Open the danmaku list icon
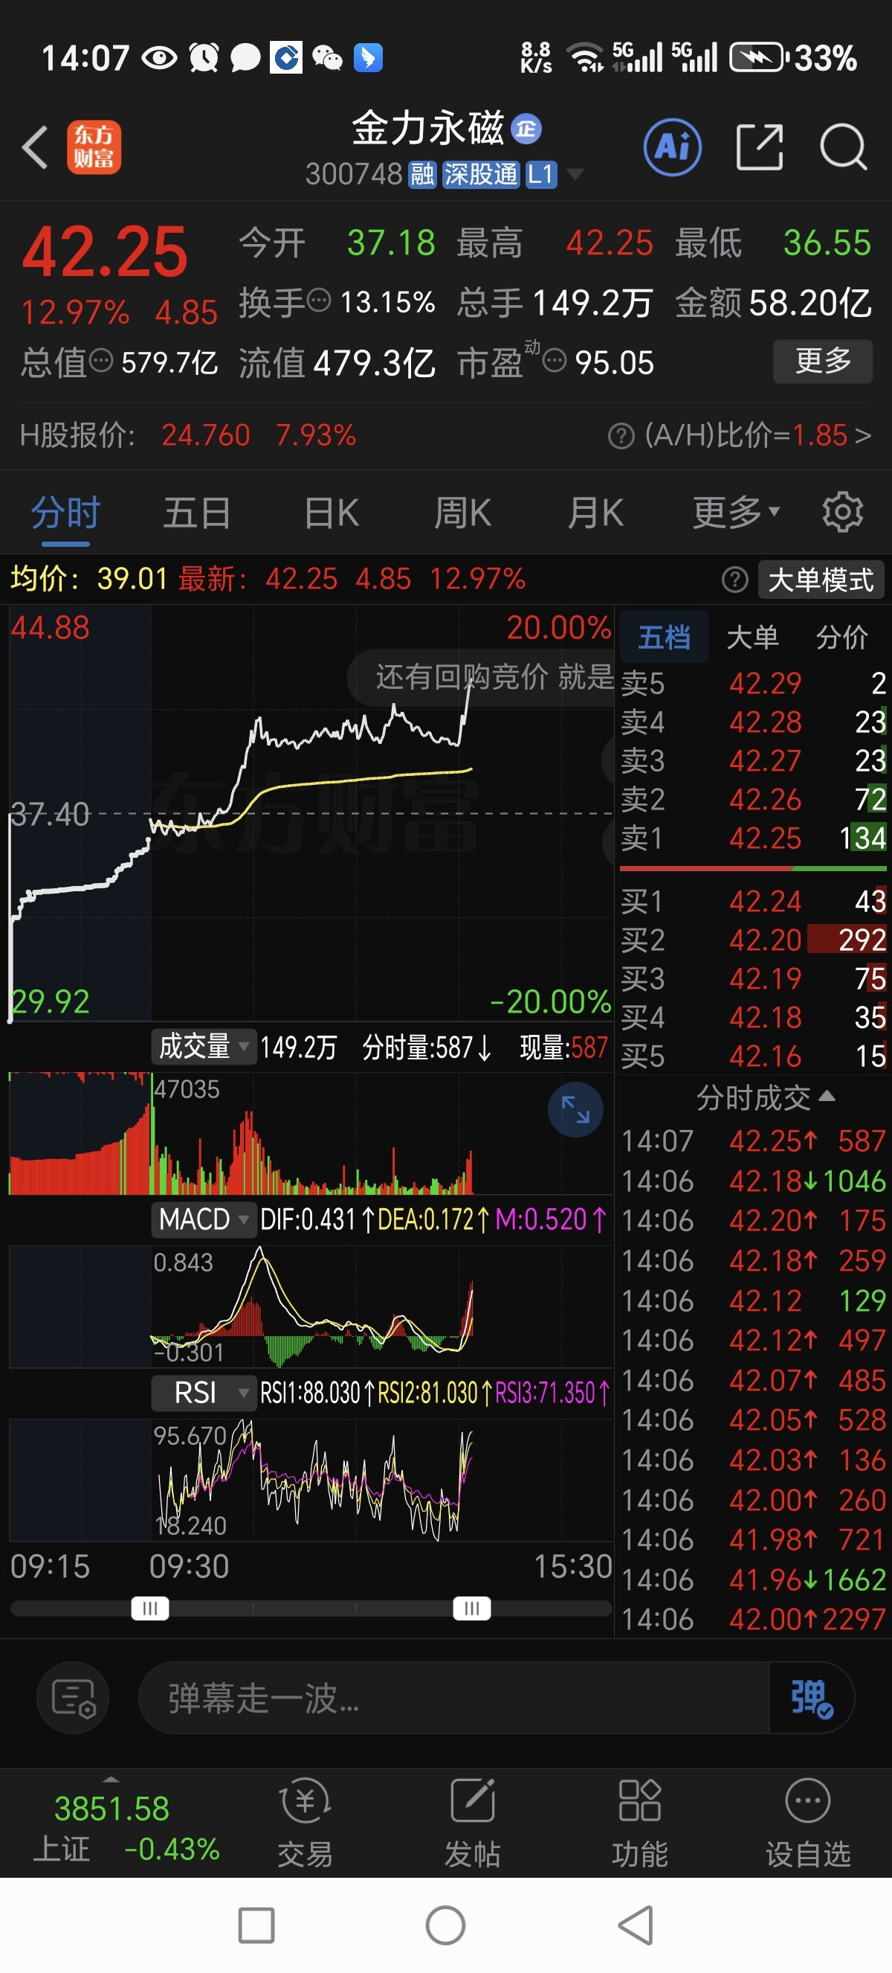 pyautogui.click(x=74, y=1698)
